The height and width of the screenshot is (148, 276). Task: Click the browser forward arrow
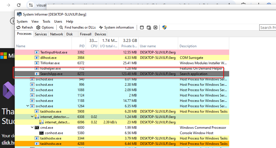(8, 5)
